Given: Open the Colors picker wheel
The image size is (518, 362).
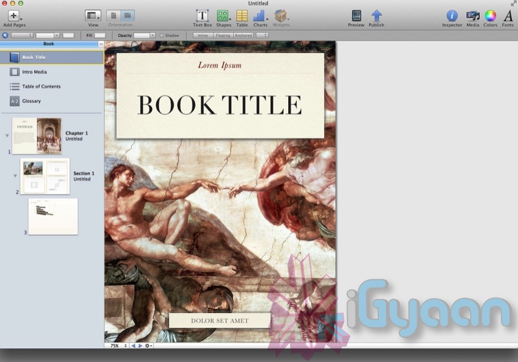Looking at the screenshot, I should [x=491, y=16].
